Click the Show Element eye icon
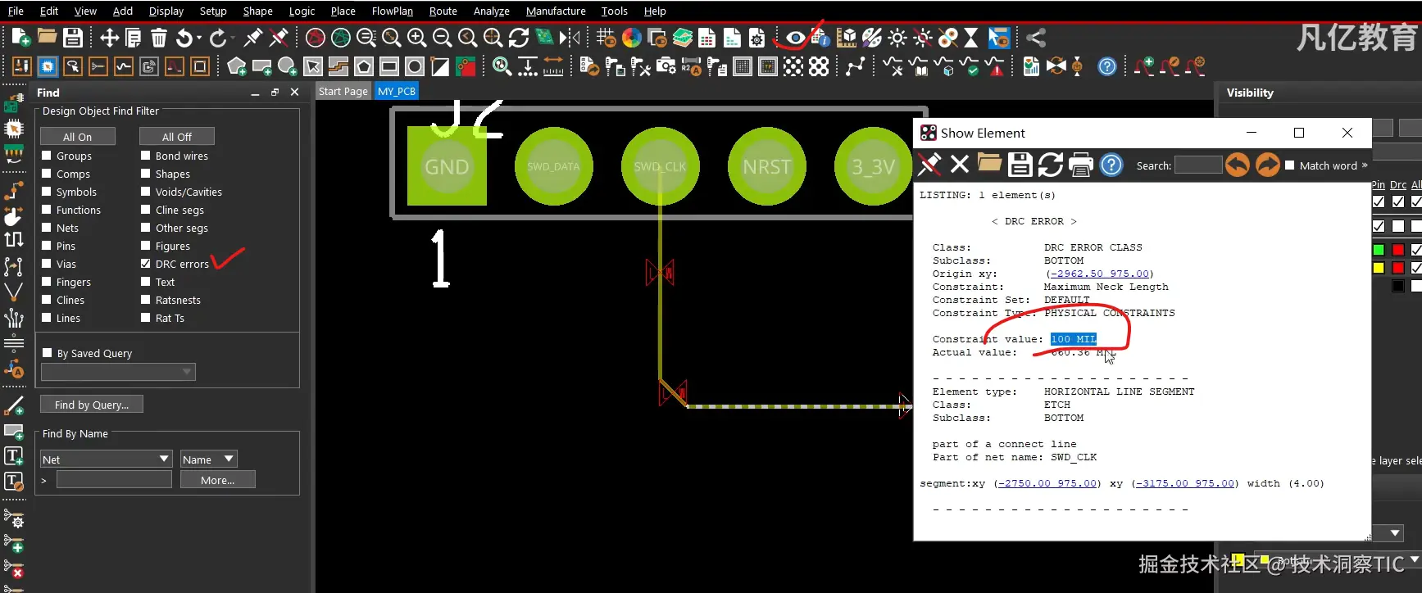 coord(795,38)
